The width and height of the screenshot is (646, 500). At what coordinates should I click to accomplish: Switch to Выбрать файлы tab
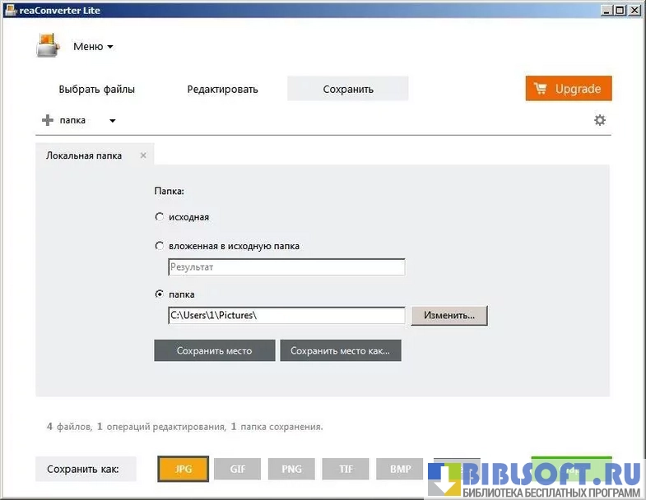pos(96,89)
